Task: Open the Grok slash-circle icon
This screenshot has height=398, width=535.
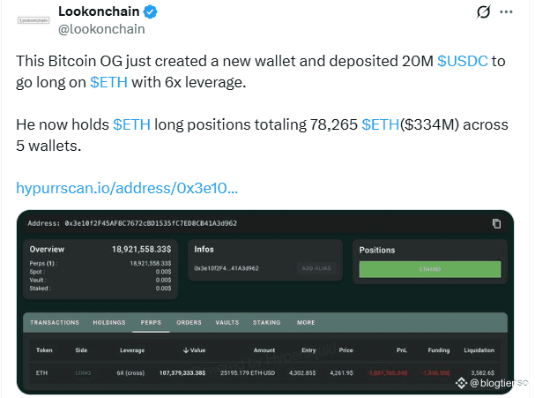Action: [483, 12]
